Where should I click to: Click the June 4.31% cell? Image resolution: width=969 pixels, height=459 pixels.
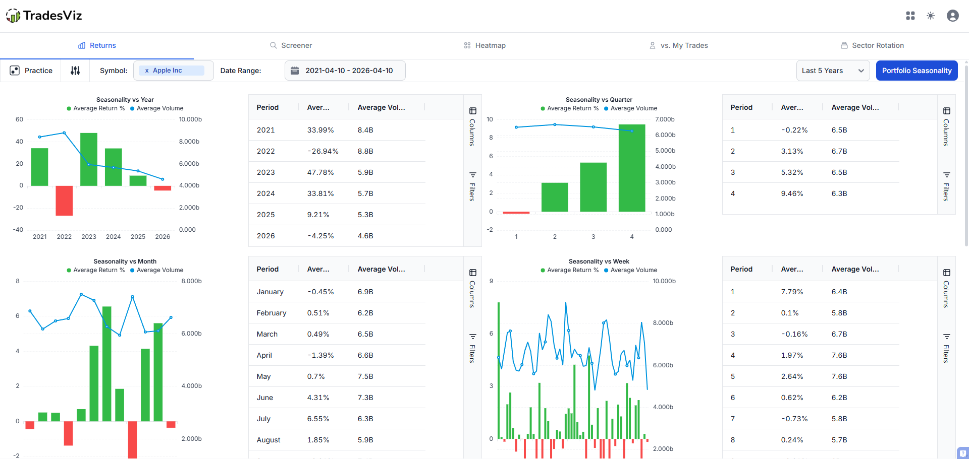[318, 398]
